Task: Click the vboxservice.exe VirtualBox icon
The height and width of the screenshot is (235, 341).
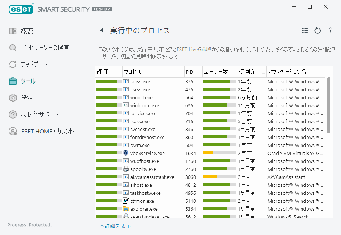Action: tap(126, 153)
